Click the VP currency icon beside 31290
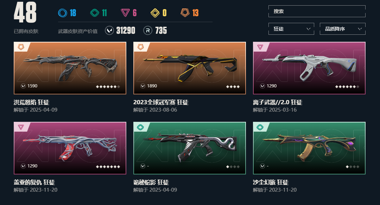The image size is (380, 205). (109, 31)
